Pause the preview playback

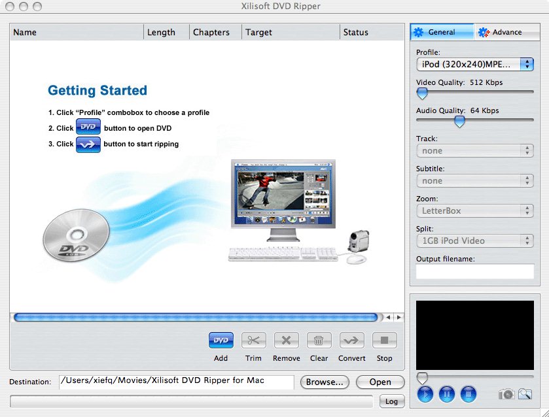446,394
